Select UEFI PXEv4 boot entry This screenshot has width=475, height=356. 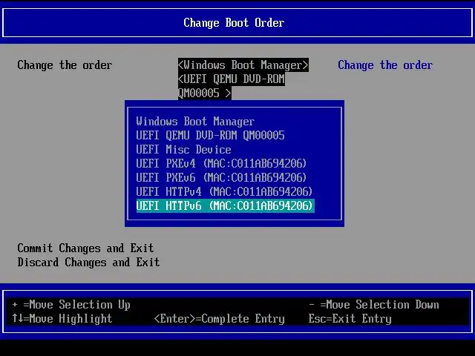click(x=221, y=163)
